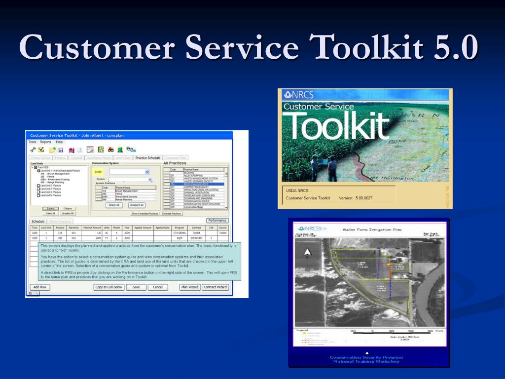Click the Planned Amount column header
This screenshot has width=505, height=379.
[x=92, y=227]
